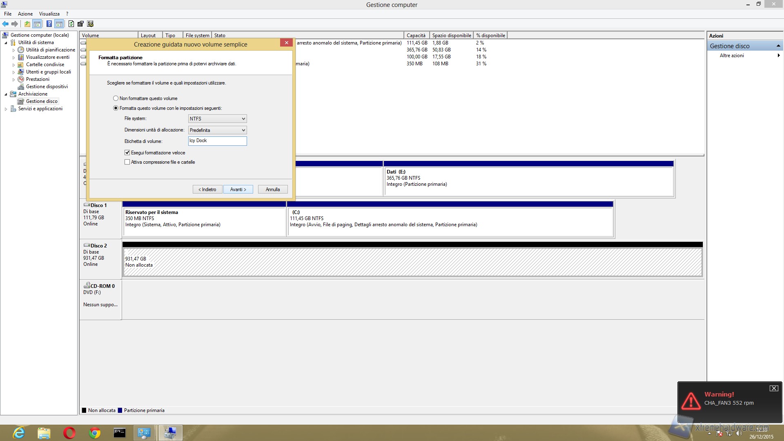Enable 'Attiva compressione file e cartelle'
The image size is (784, 441).
127,162
